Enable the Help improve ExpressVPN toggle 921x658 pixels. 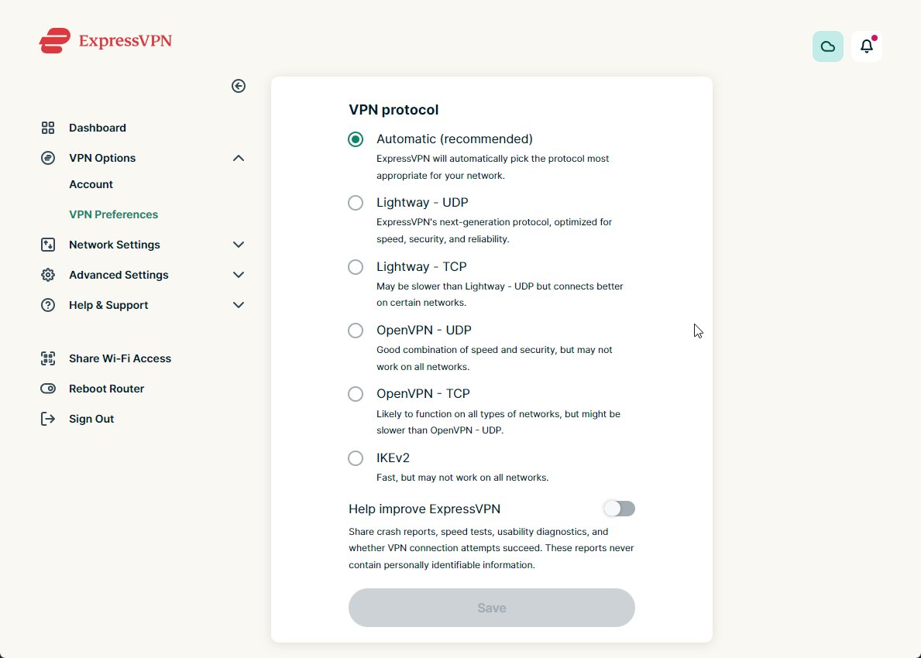pos(619,509)
